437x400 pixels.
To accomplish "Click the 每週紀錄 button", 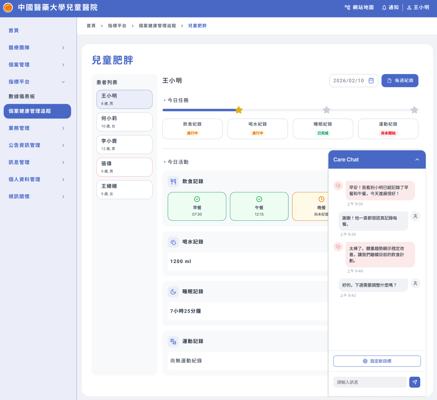I will (x=400, y=81).
